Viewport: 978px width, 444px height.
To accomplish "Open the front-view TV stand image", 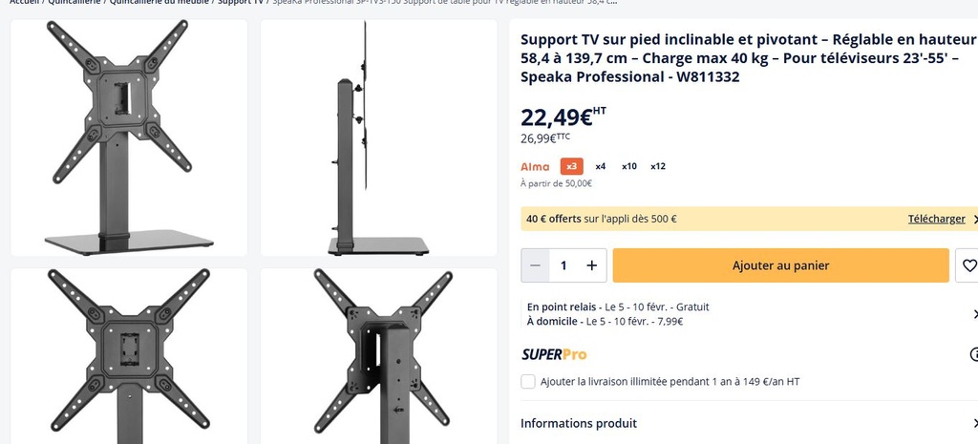I will [129, 137].
